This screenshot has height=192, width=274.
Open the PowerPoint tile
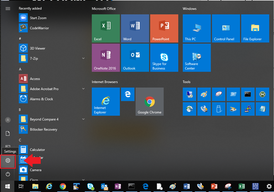164,28
